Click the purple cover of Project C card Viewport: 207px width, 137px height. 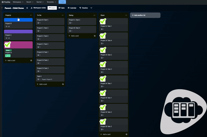tap(18, 31)
